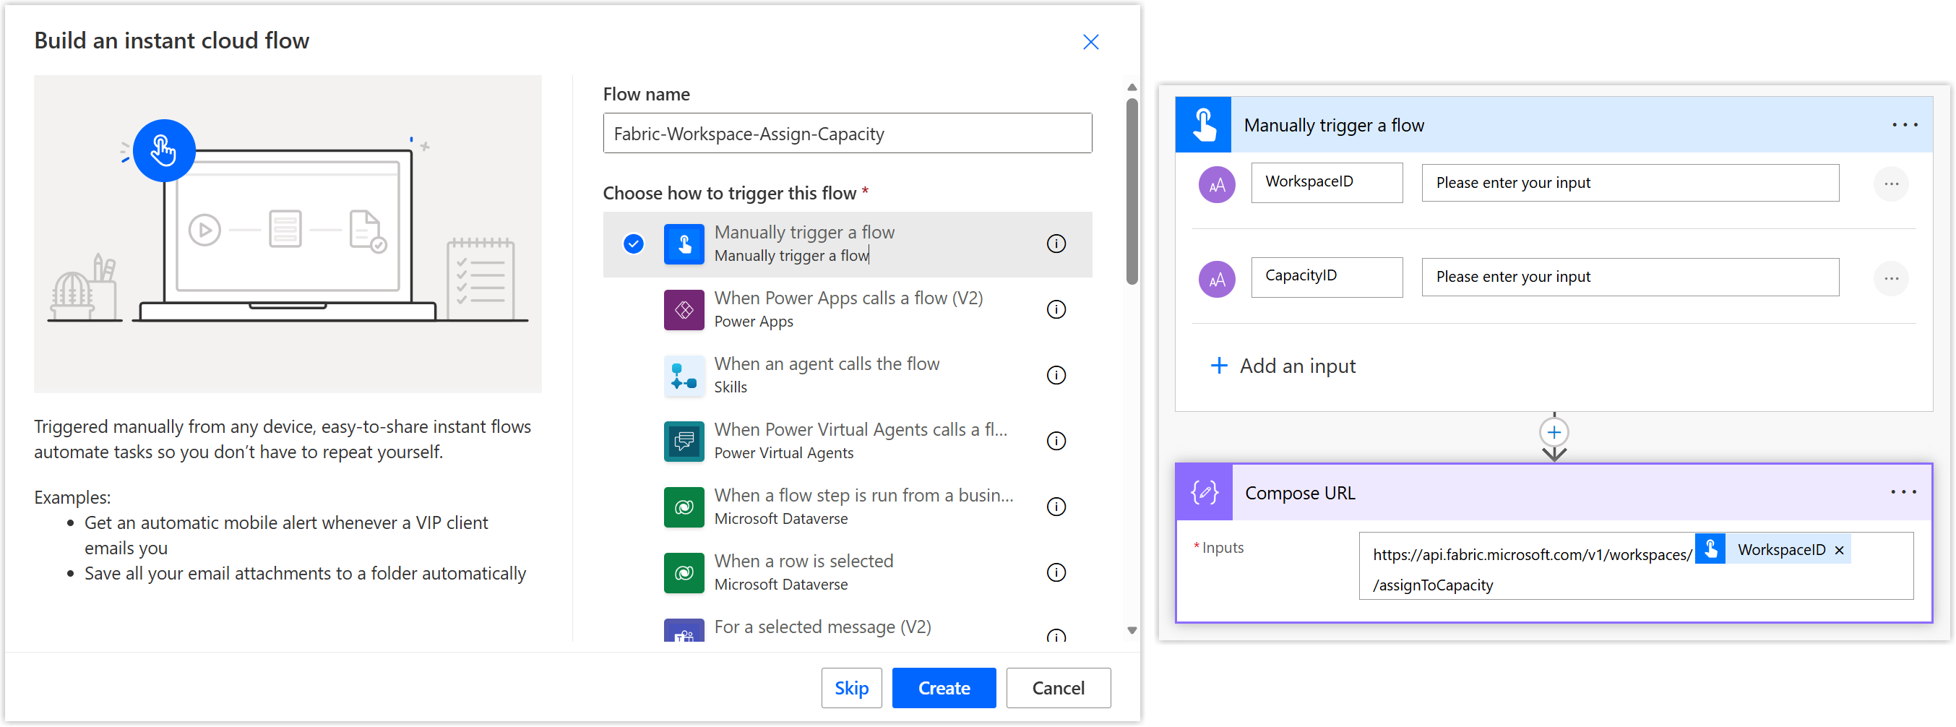Click the Power Virtual Agents trigger icon
The width and height of the screenshot is (1956, 727).
pos(684,442)
